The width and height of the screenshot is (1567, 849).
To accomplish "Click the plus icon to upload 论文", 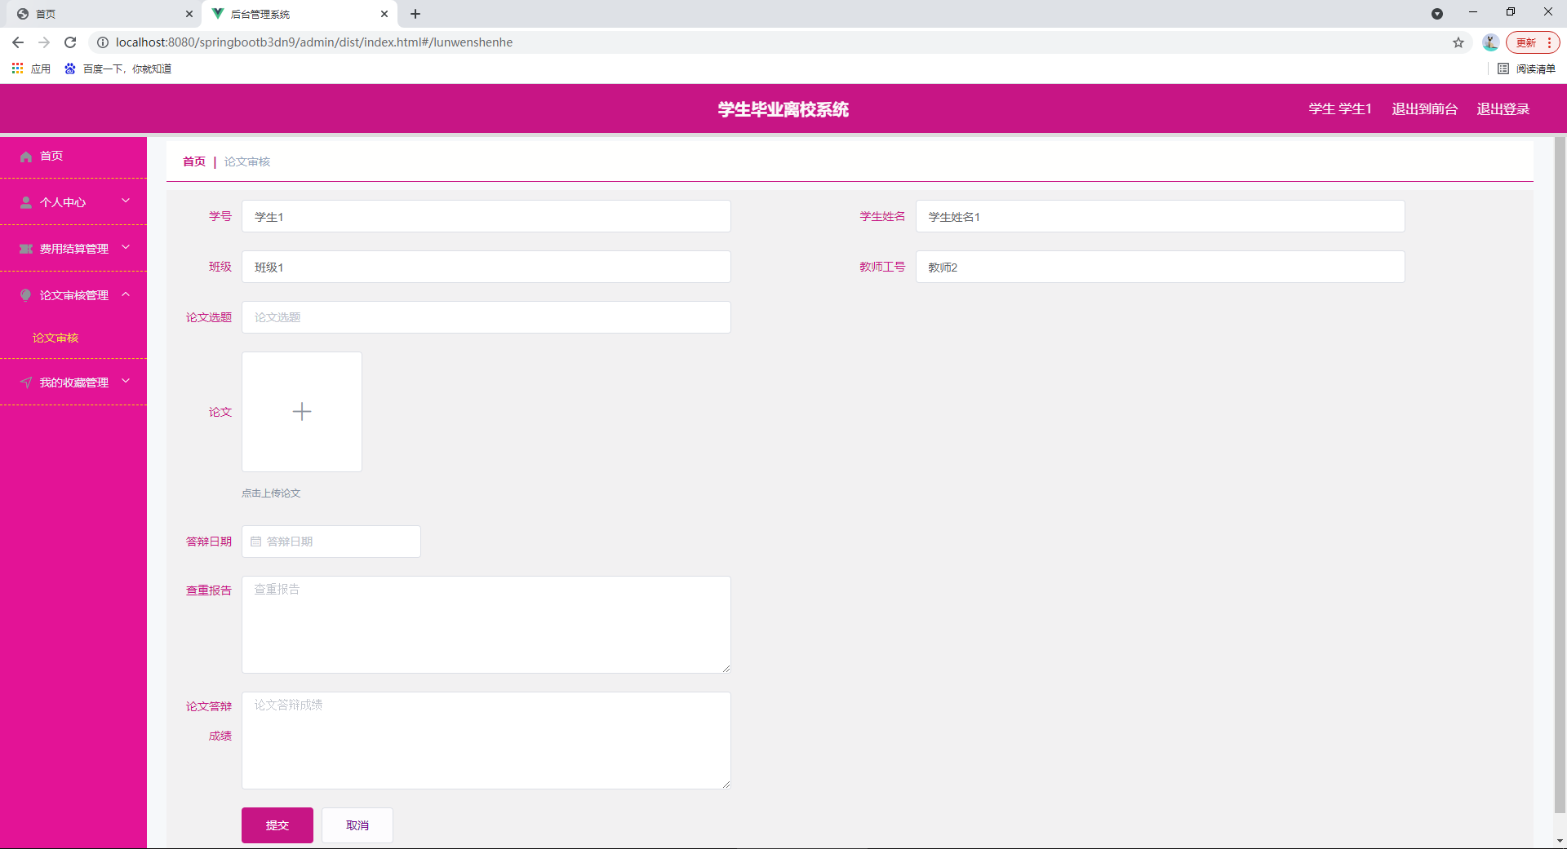I will [302, 412].
